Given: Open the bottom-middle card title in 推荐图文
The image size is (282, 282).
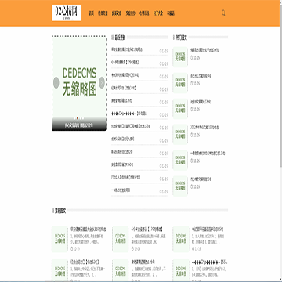Looking at the screenshot, I should click(x=143, y=262).
